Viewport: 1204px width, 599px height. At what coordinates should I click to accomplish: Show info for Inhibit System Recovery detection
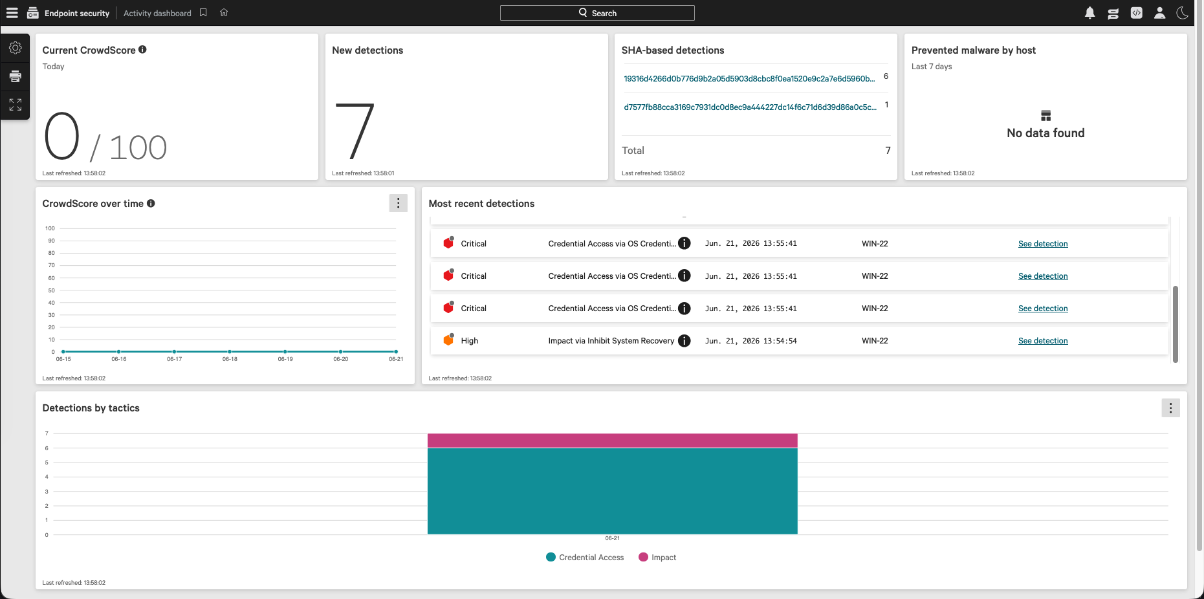click(684, 341)
